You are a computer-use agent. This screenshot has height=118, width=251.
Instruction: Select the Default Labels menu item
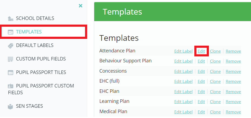pos(35,45)
